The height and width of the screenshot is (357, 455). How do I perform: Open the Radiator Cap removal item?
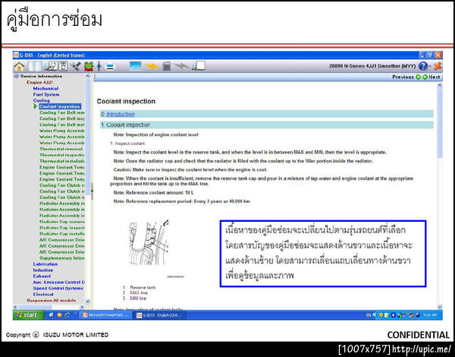[x=62, y=222]
